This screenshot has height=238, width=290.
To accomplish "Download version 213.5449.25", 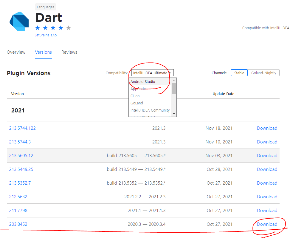I will point(267,169).
